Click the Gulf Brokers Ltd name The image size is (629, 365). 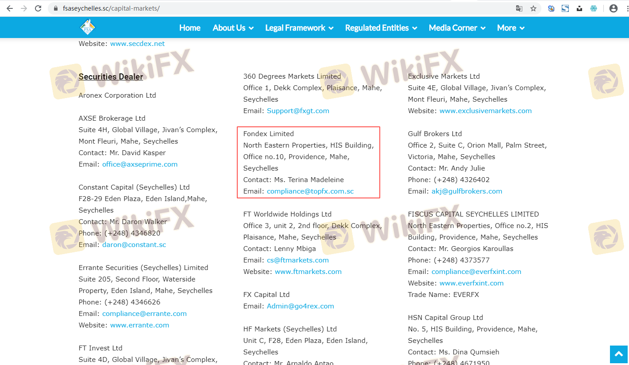pyautogui.click(x=435, y=134)
